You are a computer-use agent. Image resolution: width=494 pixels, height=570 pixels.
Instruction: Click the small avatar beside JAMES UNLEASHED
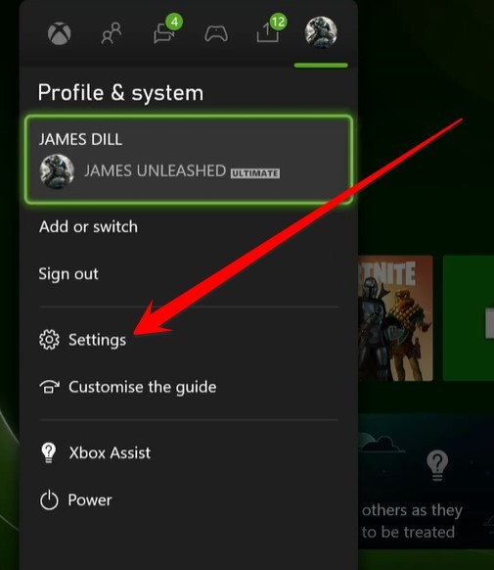57,171
